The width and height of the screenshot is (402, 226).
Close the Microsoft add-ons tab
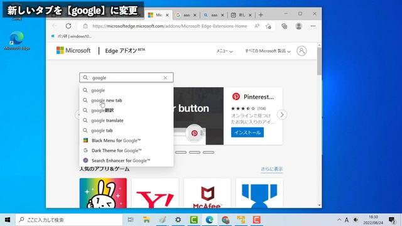[x=167, y=15]
